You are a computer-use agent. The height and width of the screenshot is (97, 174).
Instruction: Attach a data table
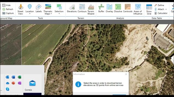[159, 9]
